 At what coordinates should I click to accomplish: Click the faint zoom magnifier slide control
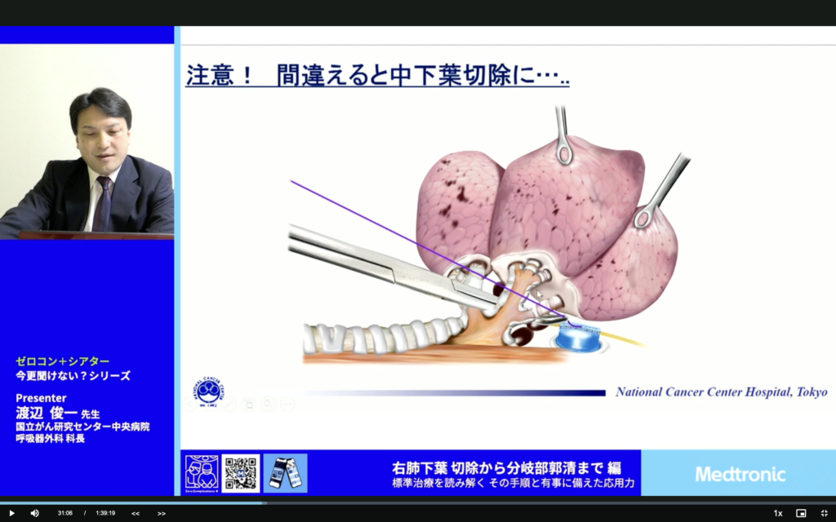coord(268,404)
